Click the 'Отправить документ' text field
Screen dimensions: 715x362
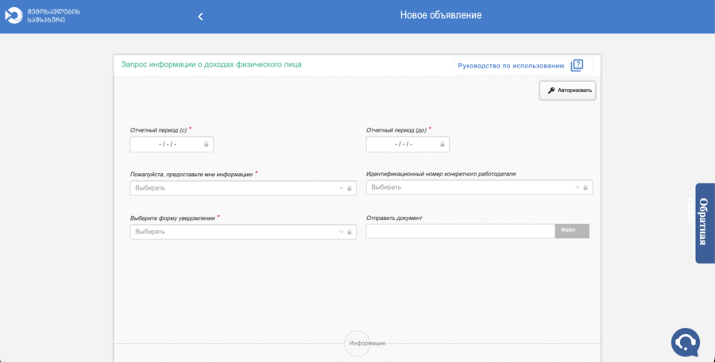tap(460, 231)
